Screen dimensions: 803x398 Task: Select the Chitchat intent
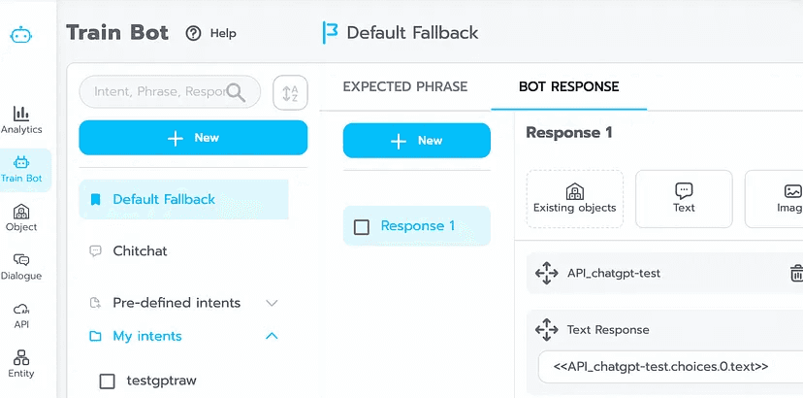pyautogui.click(x=140, y=250)
